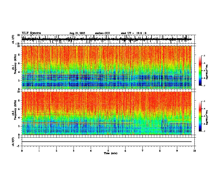Viewport: 219px width, 169px height.
Task: Click the "6" tick on ch.2 frequency axis
Action: [19, 109]
